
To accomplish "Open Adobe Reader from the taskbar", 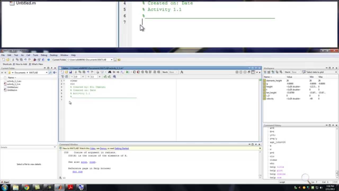I will 71,188.
